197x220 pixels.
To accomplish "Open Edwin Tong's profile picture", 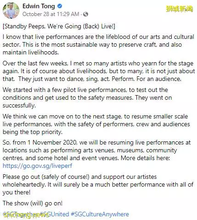I will pos(11,11).
